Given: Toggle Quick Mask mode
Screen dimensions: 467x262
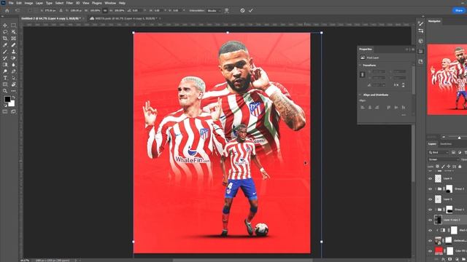Looking at the screenshot, I should (5, 111).
